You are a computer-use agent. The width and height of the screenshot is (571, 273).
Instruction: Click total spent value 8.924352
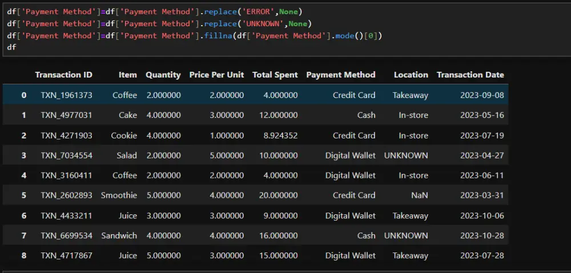281,136
